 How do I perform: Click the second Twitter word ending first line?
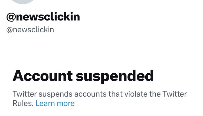coord(175,94)
